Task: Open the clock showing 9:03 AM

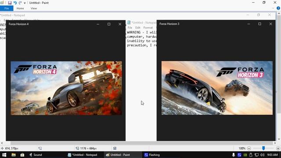Action: [272, 155]
